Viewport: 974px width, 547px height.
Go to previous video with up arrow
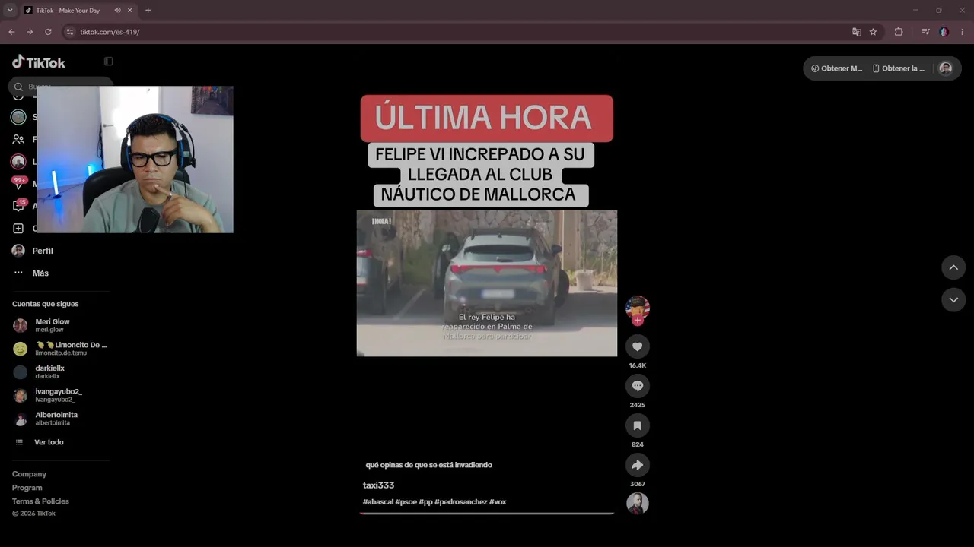[953, 267]
